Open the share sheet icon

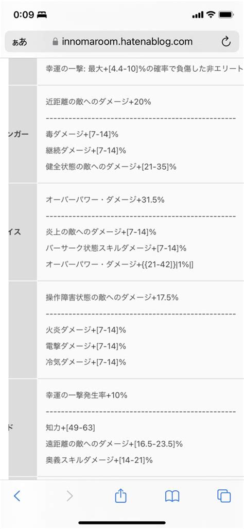pyautogui.click(x=120, y=495)
